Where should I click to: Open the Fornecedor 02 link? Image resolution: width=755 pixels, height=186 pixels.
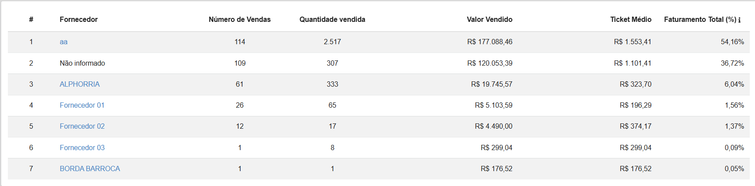click(x=82, y=126)
